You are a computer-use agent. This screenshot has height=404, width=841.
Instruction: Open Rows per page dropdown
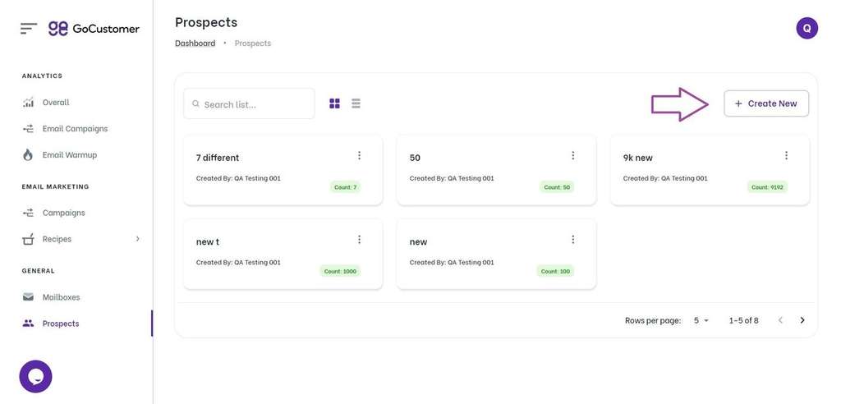701,320
